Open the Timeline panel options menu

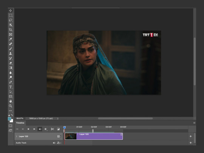pyautogui.click(x=194, y=123)
